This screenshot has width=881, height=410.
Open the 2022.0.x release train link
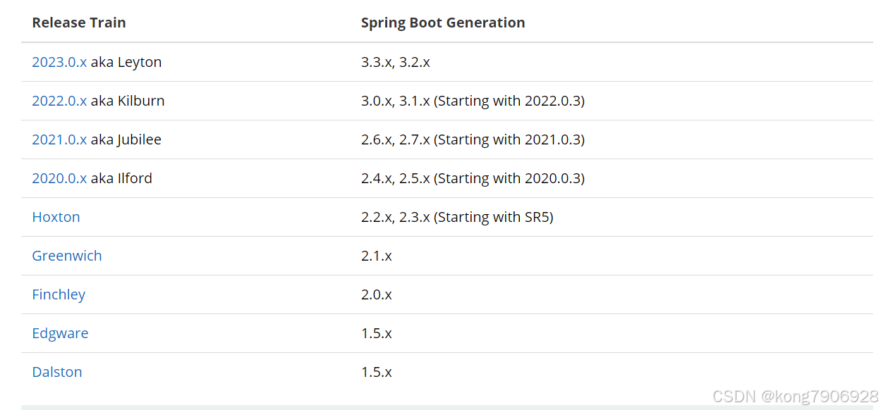59,101
